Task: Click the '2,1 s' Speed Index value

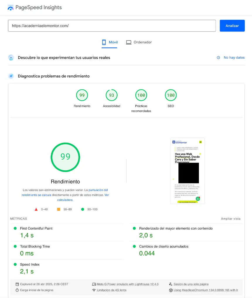Action: 27,271
